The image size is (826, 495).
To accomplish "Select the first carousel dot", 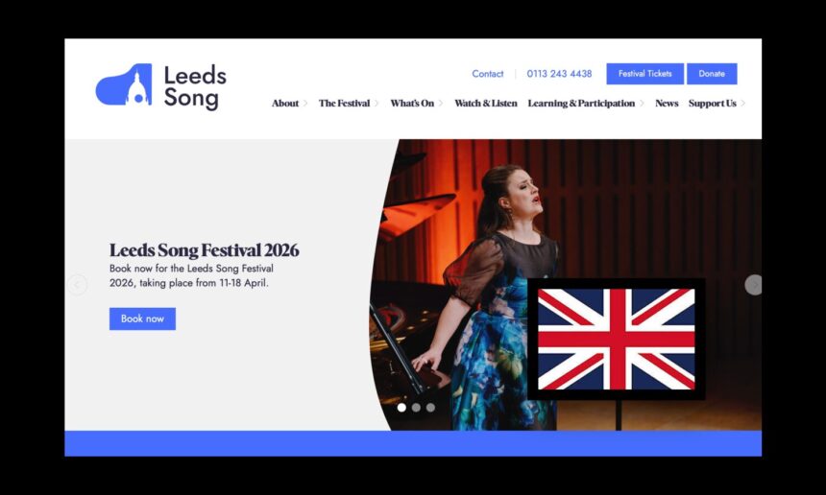I will [401, 407].
